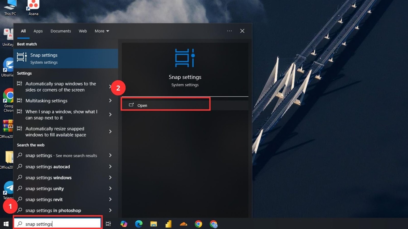Expand chevron next to Automatically resize snapped windows
This screenshot has height=229, width=408.
tap(110, 132)
